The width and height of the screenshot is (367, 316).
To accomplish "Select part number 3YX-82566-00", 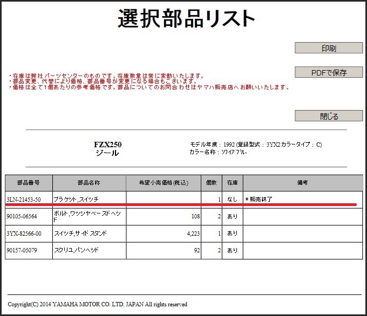I will pyautogui.click(x=23, y=233).
